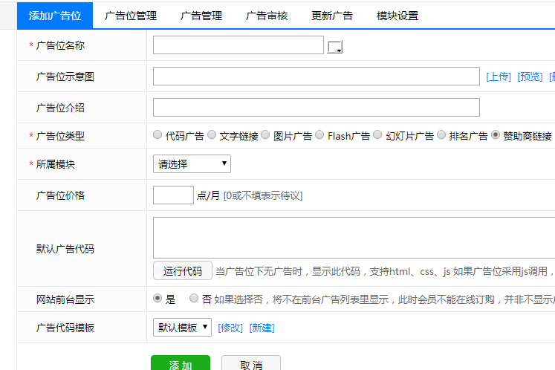The width and height of the screenshot is (555, 370).
Task: Open the 默认模板 template dropdown
Action: (182, 328)
